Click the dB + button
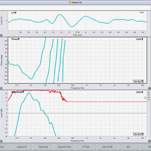151x151 pixels. [x=128, y=147]
